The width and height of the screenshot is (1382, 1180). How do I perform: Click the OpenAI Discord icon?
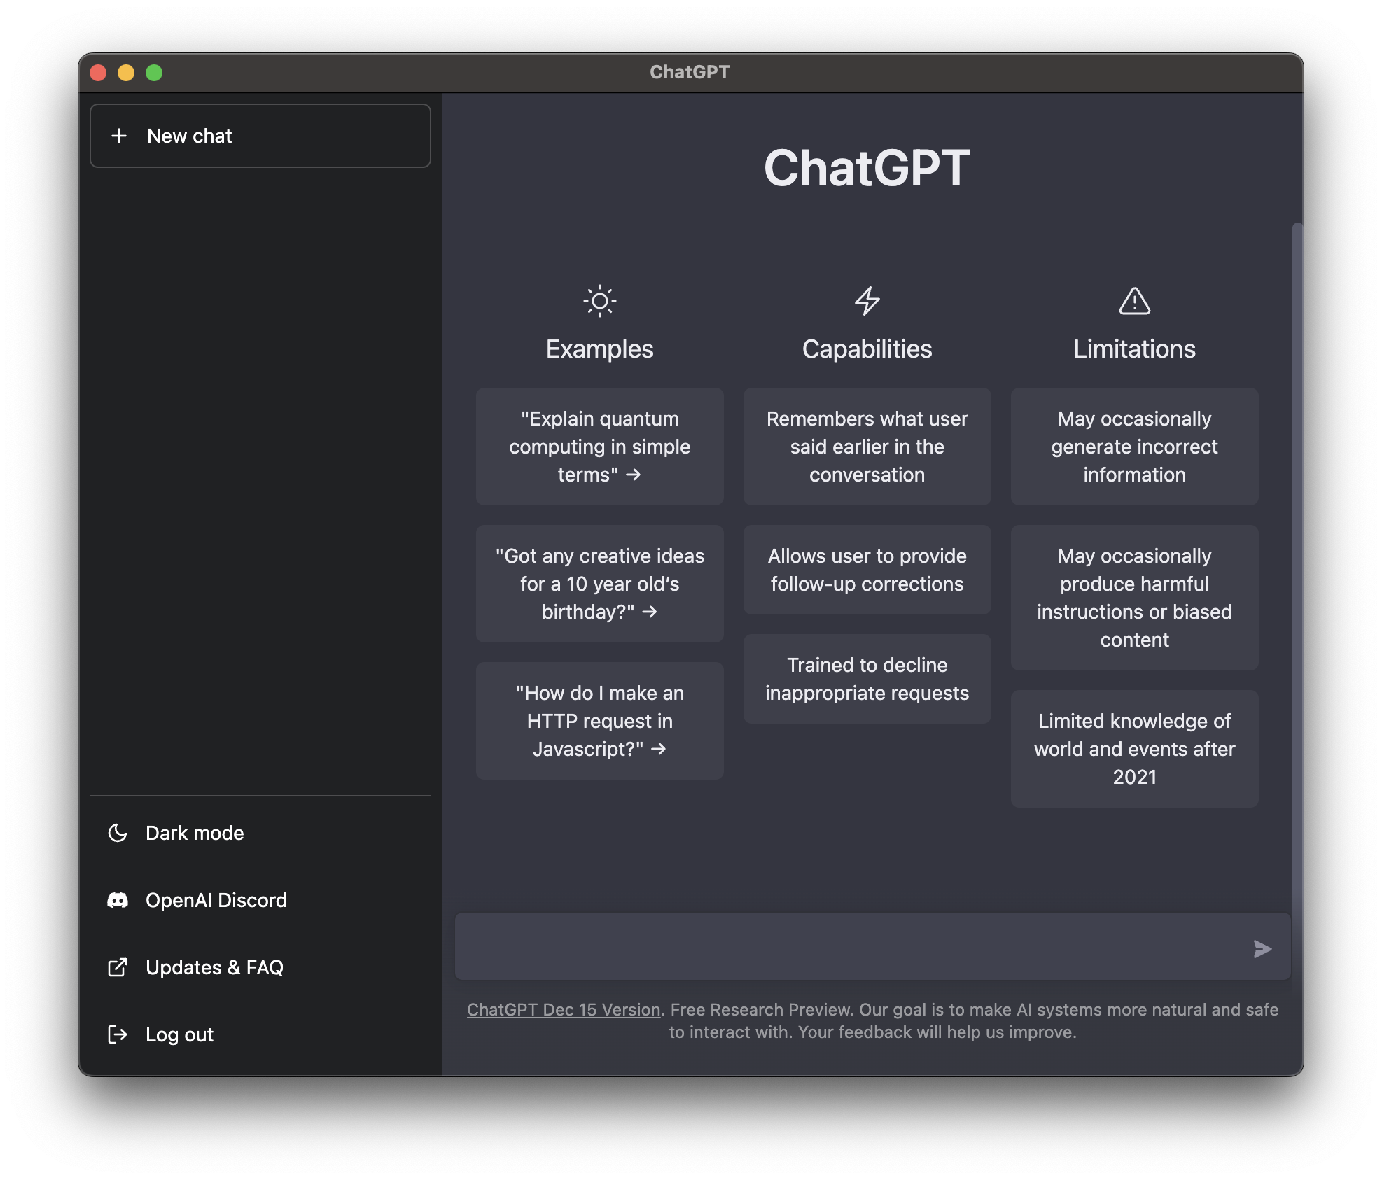pos(118,900)
